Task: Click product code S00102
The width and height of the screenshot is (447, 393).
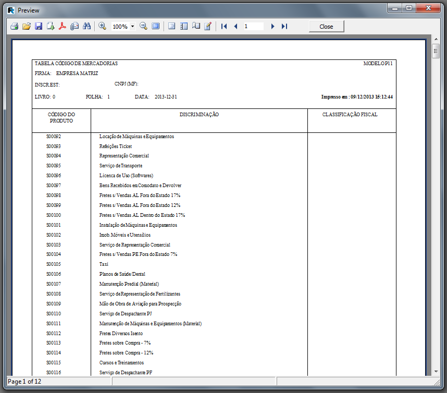Action: (x=54, y=235)
